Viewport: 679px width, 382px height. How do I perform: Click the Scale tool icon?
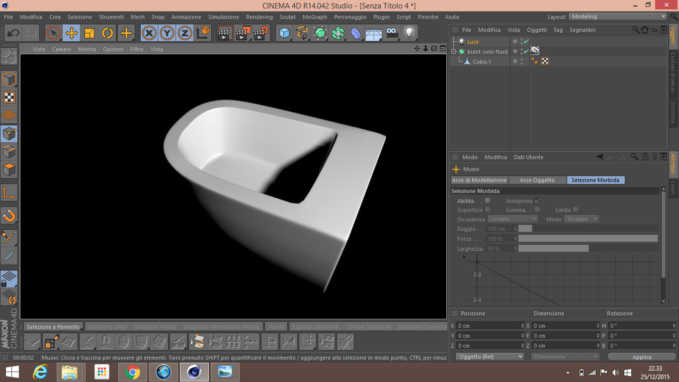(89, 33)
